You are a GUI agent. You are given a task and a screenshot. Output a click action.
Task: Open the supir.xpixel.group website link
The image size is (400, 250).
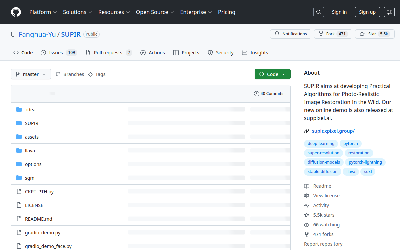[x=333, y=131]
